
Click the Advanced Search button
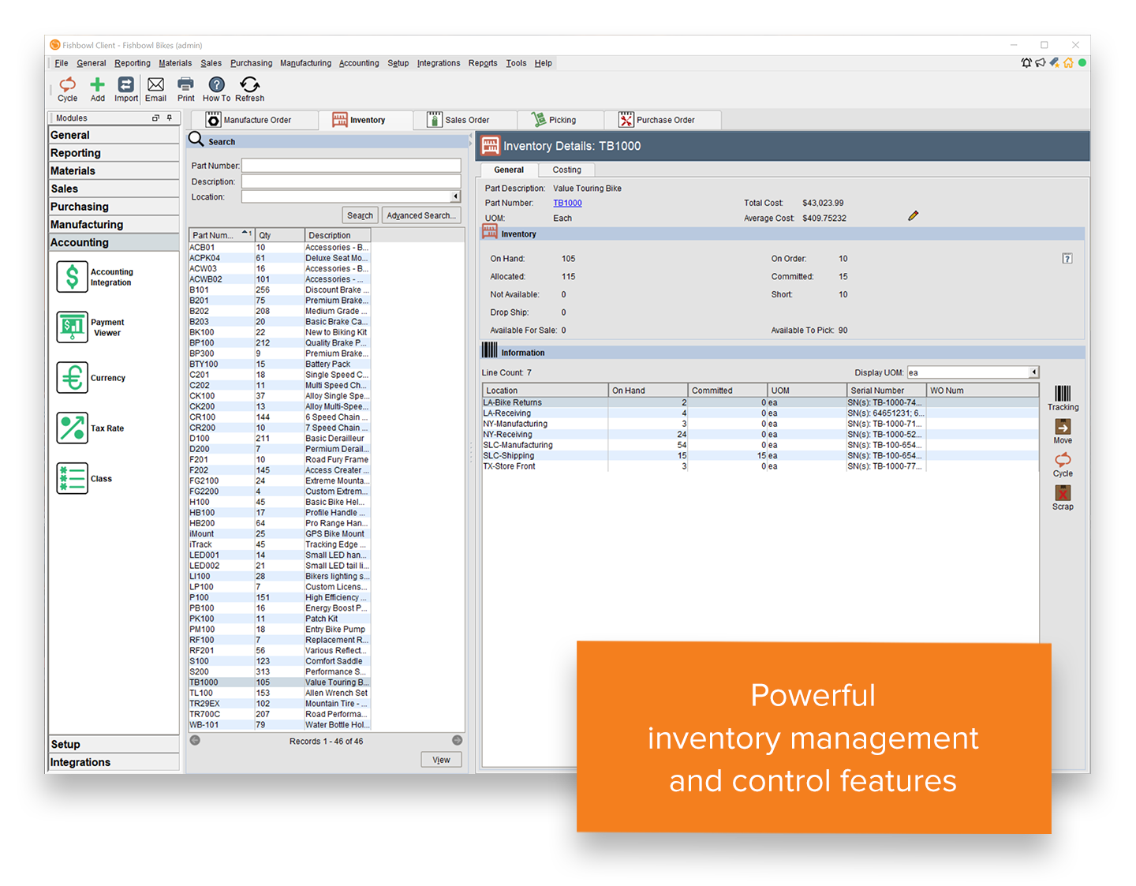421,215
